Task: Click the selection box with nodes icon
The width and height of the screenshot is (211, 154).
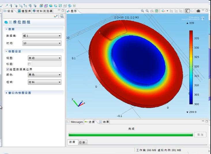Action: point(21,6)
